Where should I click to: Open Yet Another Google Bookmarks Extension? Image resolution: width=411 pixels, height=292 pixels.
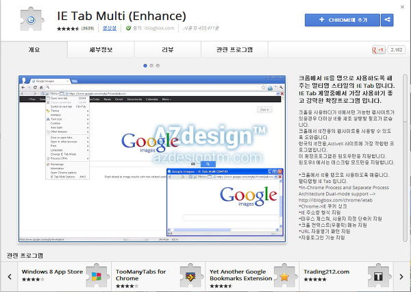pyautogui.click(x=252, y=276)
